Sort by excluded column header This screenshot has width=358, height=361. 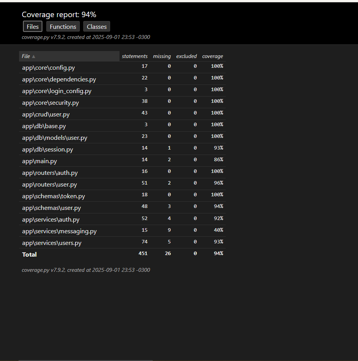(186, 56)
